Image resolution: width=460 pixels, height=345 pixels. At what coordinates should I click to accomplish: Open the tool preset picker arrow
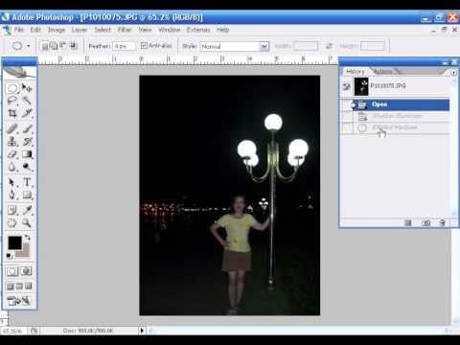(x=29, y=46)
